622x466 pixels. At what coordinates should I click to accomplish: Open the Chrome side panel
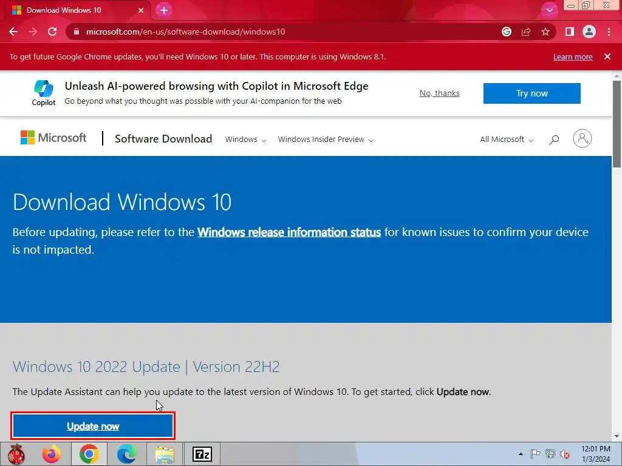click(x=570, y=32)
